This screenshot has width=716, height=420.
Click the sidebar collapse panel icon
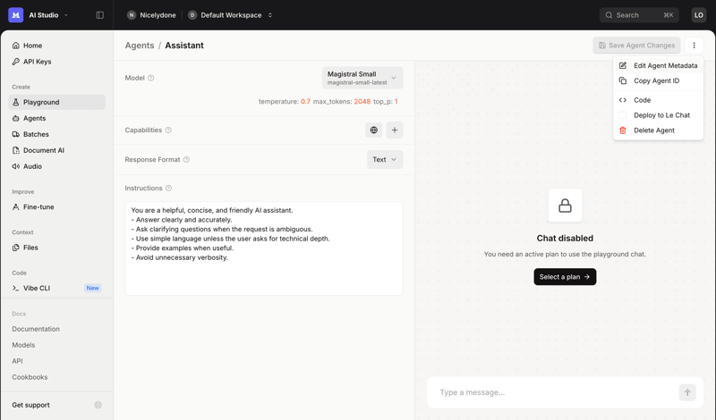(x=99, y=15)
